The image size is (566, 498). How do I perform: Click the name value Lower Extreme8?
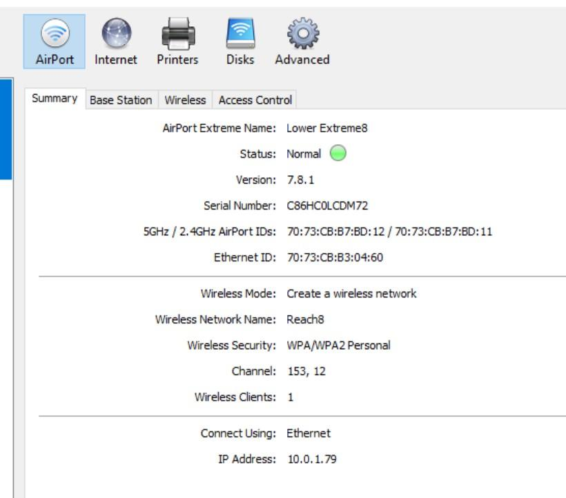327,128
